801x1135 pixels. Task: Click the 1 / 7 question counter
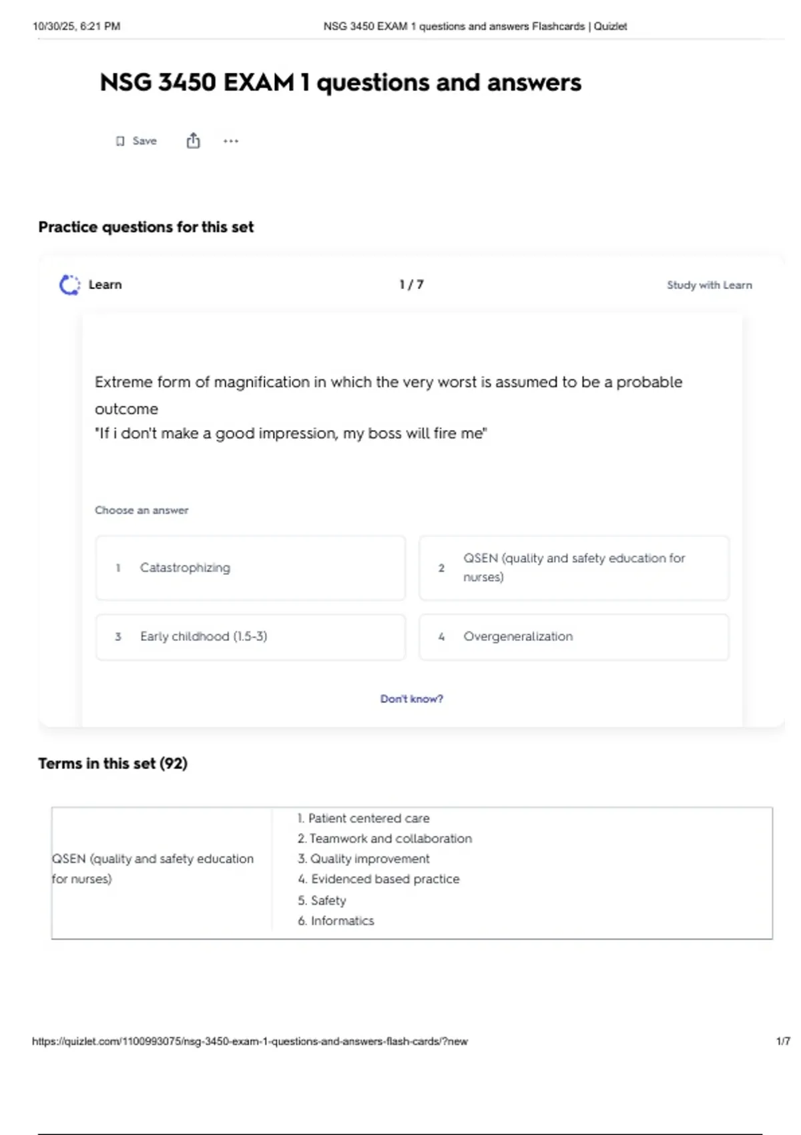[411, 285]
